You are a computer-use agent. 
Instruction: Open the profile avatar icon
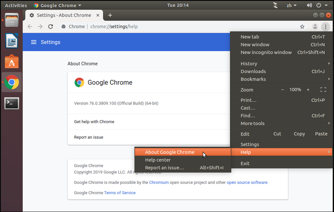[x=315, y=27]
